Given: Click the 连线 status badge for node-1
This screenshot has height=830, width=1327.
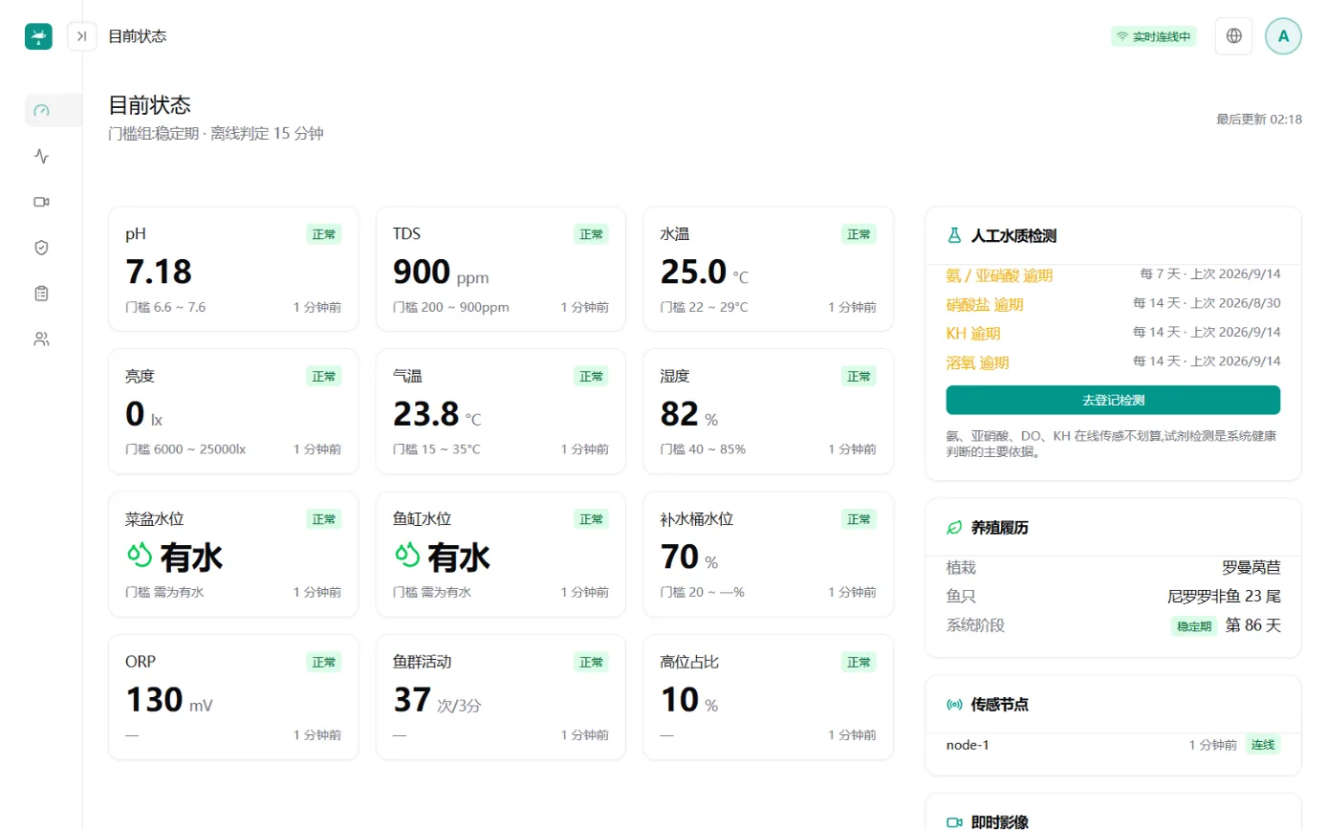Looking at the screenshot, I should coord(1263,745).
